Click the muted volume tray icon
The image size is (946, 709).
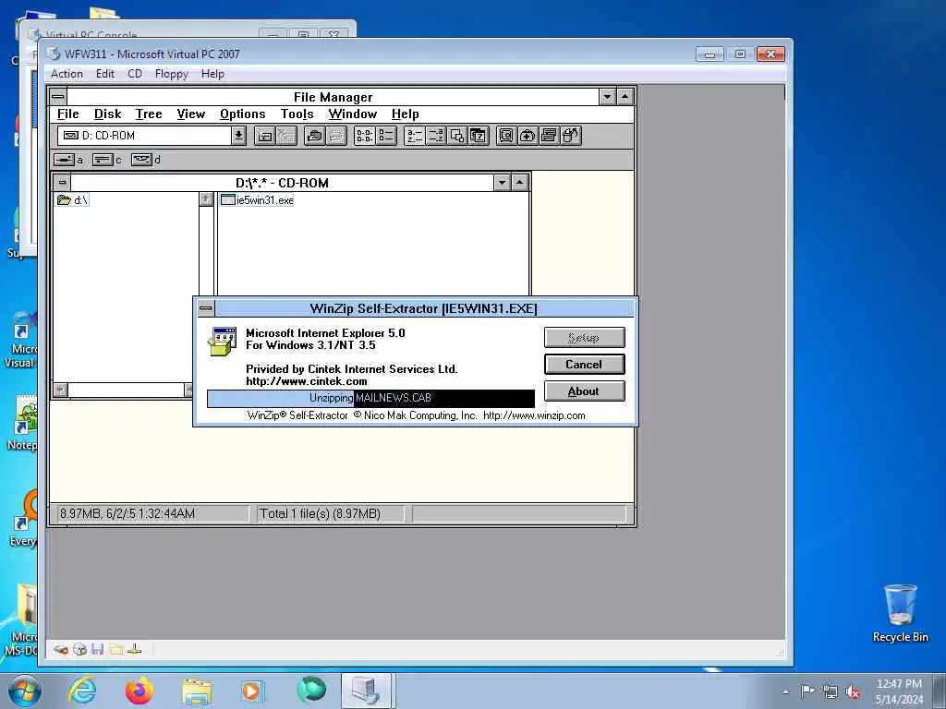coord(853,692)
